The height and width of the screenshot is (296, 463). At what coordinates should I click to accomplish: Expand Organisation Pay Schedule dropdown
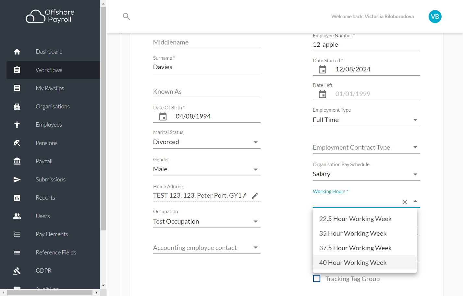366,174
